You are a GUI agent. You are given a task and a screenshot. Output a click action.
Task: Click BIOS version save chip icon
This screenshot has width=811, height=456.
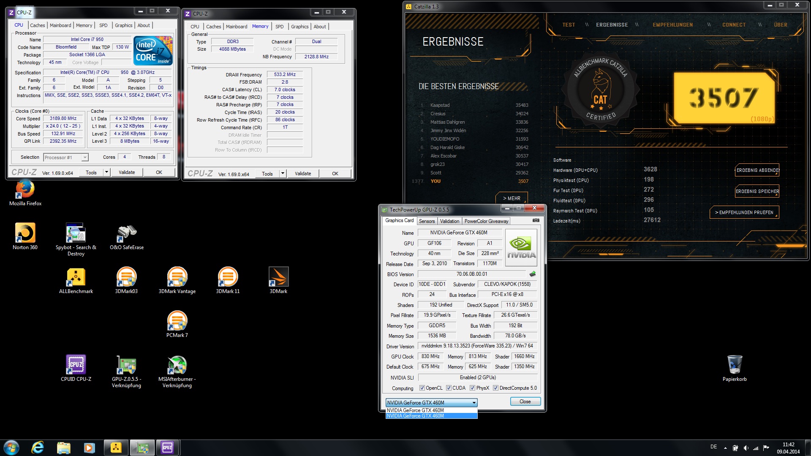tap(533, 274)
